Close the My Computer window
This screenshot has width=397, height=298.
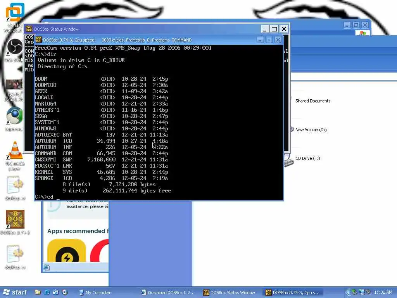click(x=365, y=25)
